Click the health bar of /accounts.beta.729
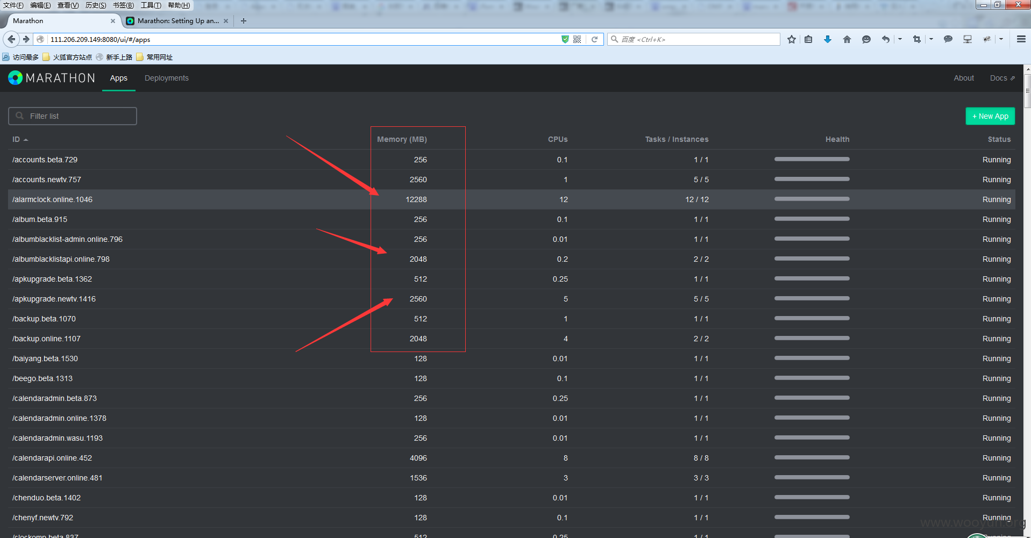 coord(812,159)
